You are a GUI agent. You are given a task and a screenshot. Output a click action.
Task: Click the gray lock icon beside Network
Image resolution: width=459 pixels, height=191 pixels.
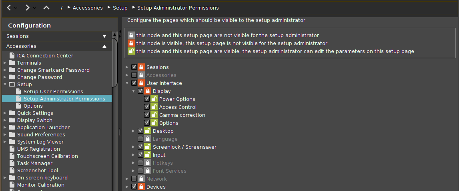click(141, 179)
